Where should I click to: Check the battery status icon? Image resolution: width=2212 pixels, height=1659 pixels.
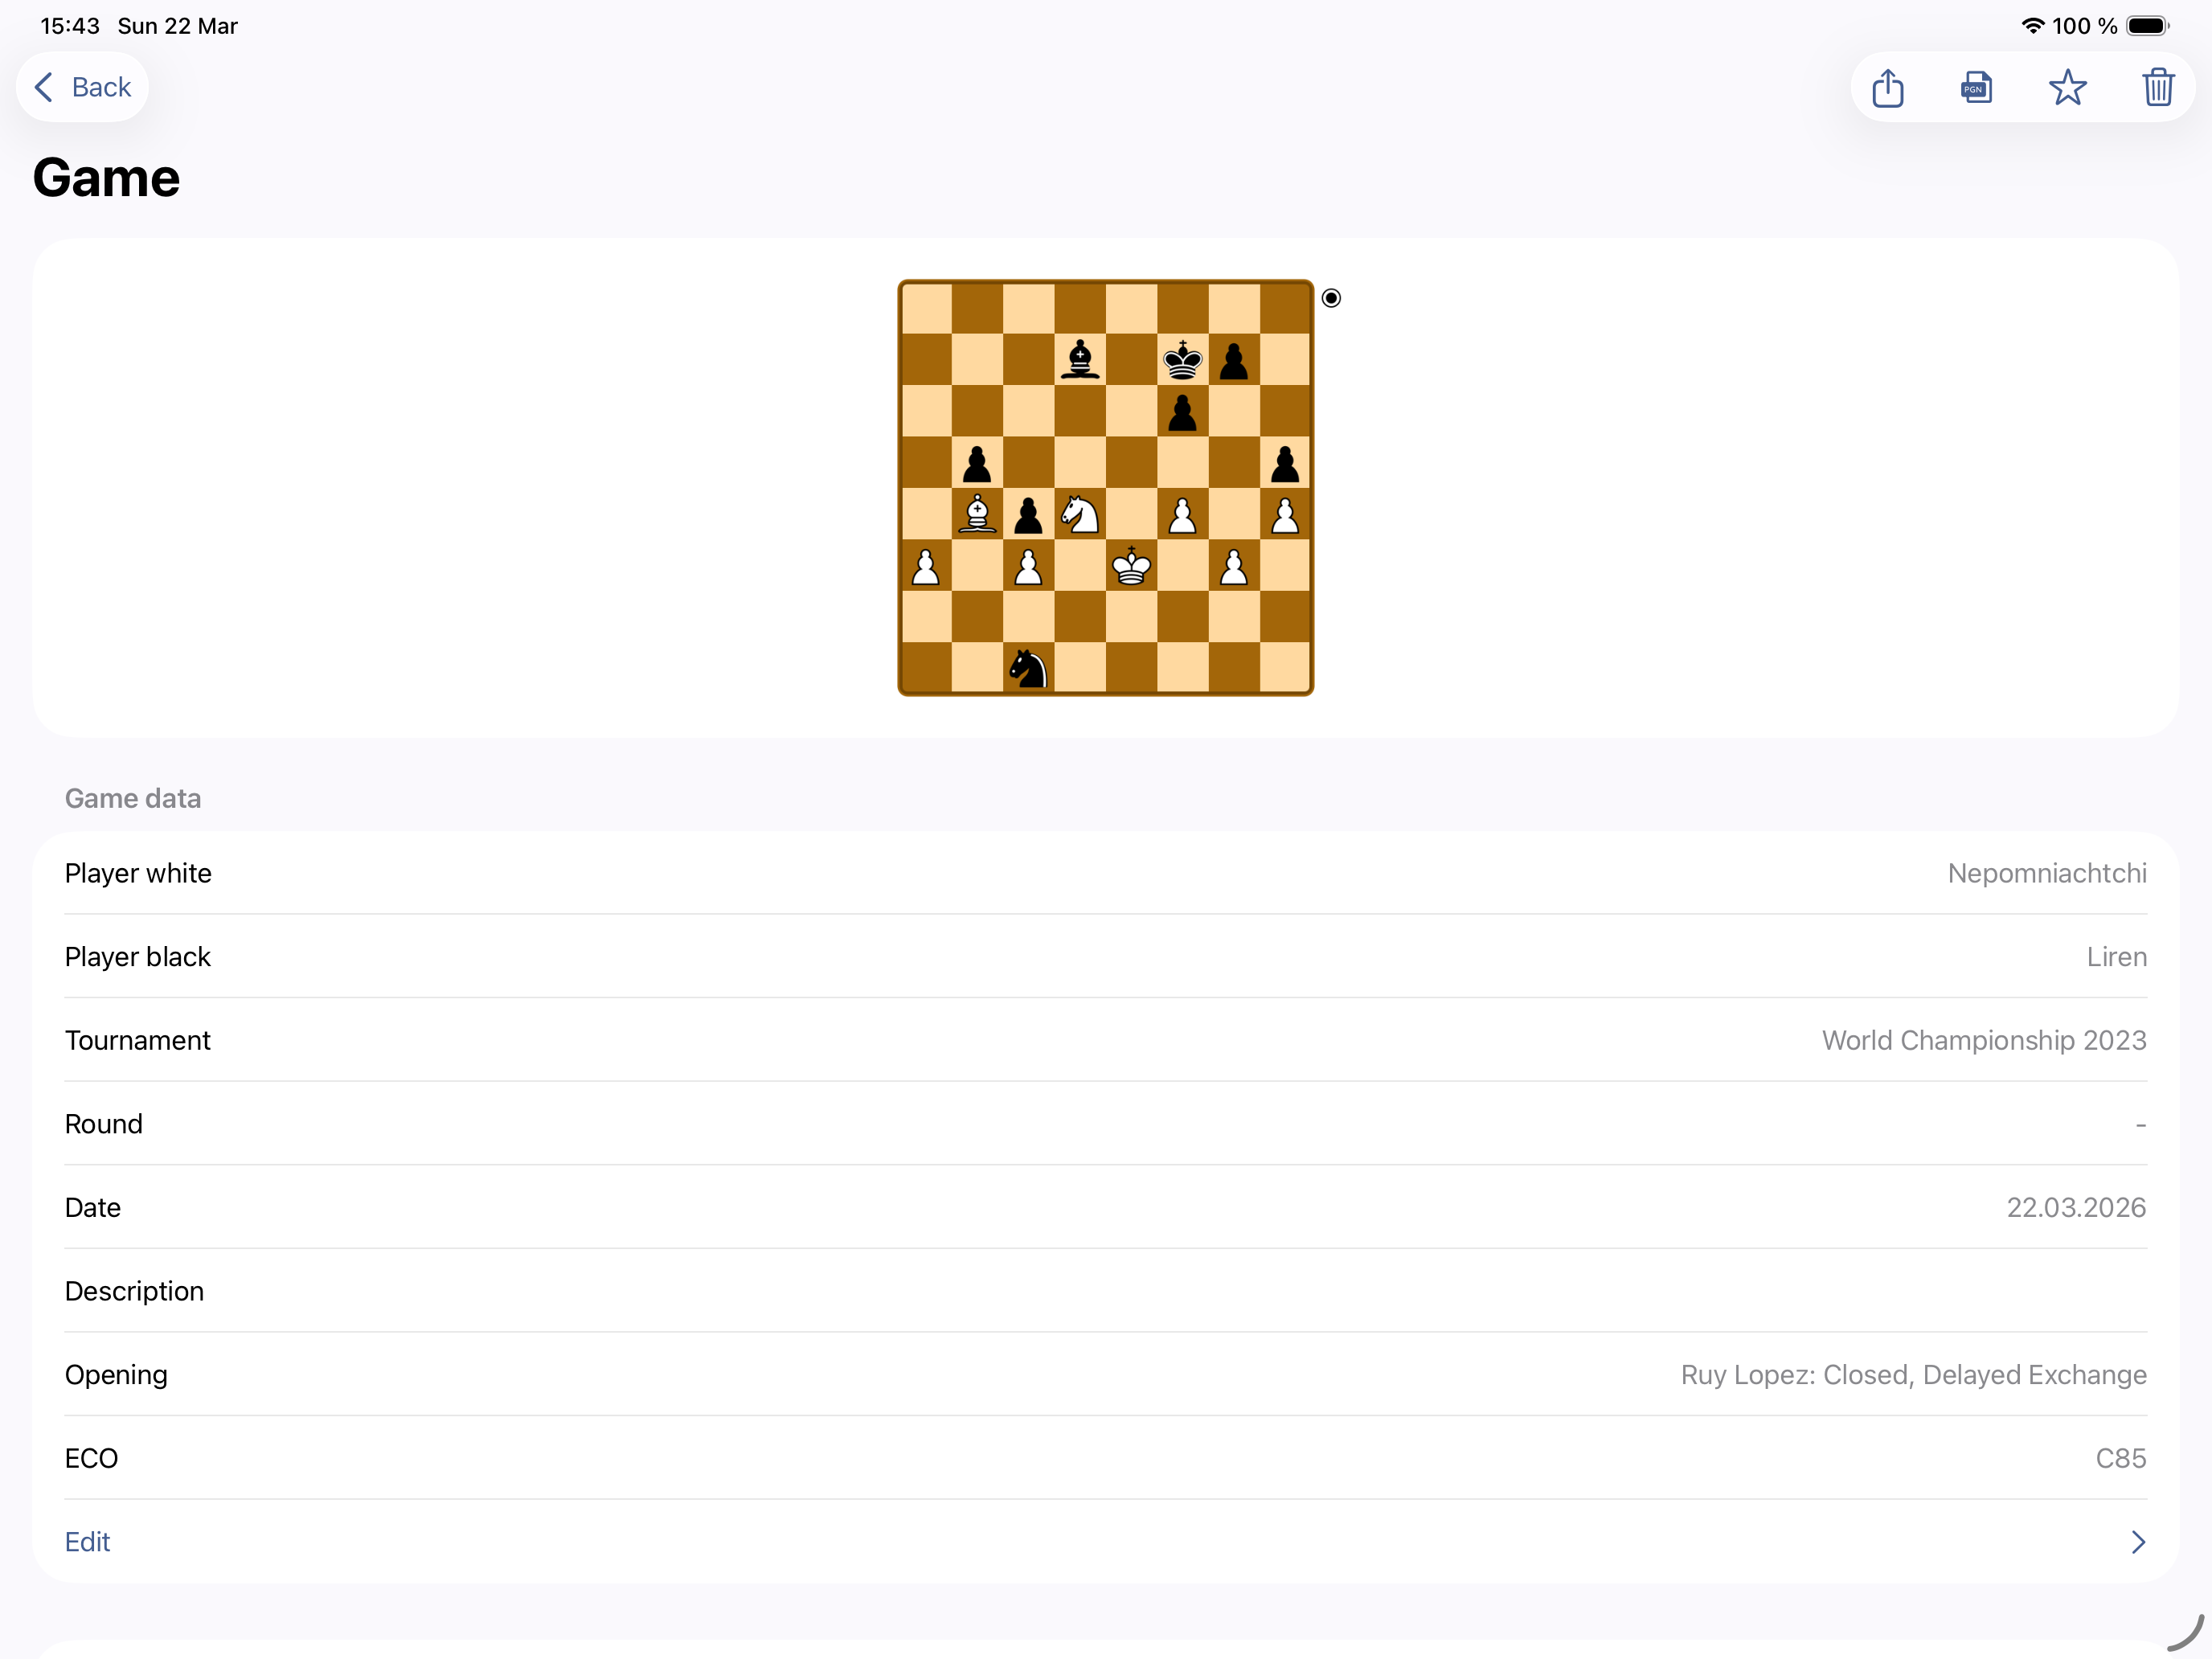click(2147, 26)
